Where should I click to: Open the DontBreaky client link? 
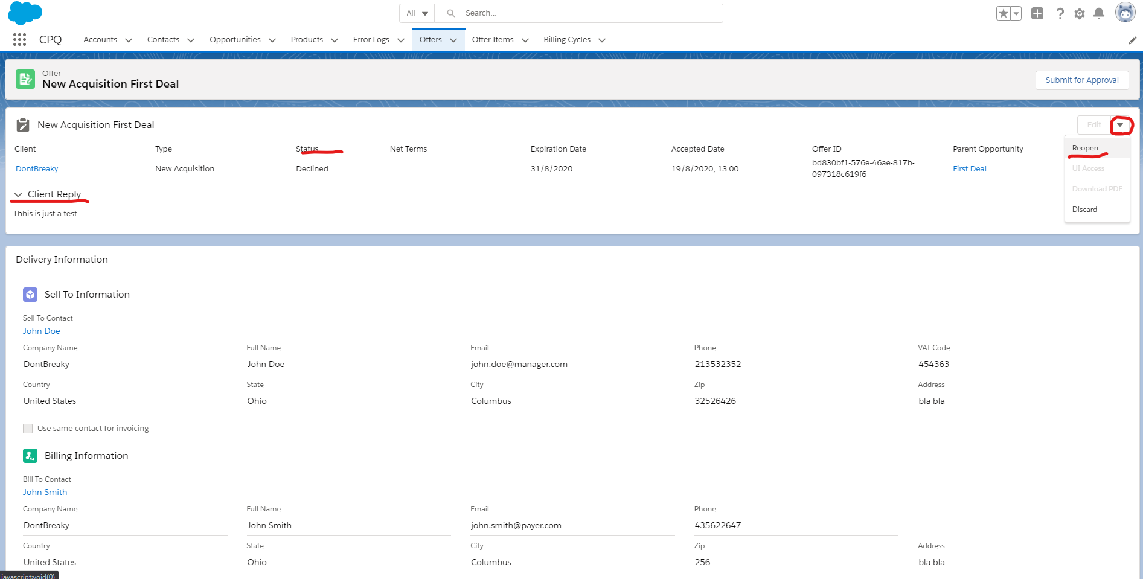(37, 169)
